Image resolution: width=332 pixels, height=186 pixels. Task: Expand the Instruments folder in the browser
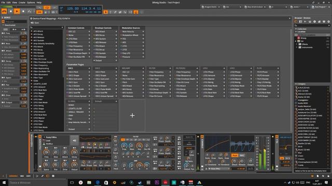pos(297,48)
